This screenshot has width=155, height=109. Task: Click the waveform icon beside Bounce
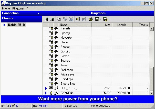click(x=56, y=61)
